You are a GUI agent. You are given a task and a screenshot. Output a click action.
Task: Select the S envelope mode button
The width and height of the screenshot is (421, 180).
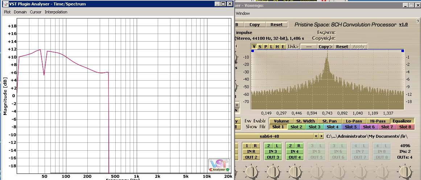(x=260, y=47)
